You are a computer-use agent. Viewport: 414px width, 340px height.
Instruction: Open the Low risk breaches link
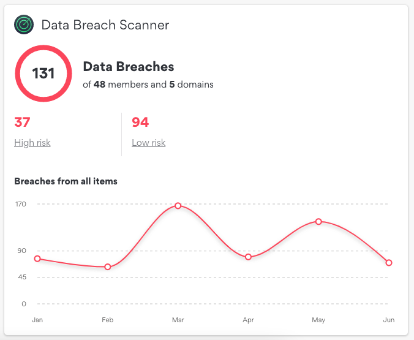coord(148,143)
